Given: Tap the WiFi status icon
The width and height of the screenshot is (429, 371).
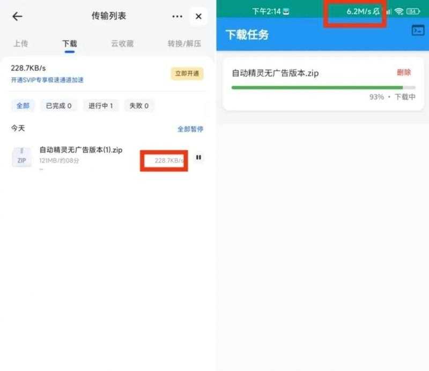Looking at the screenshot, I should (399, 11).
